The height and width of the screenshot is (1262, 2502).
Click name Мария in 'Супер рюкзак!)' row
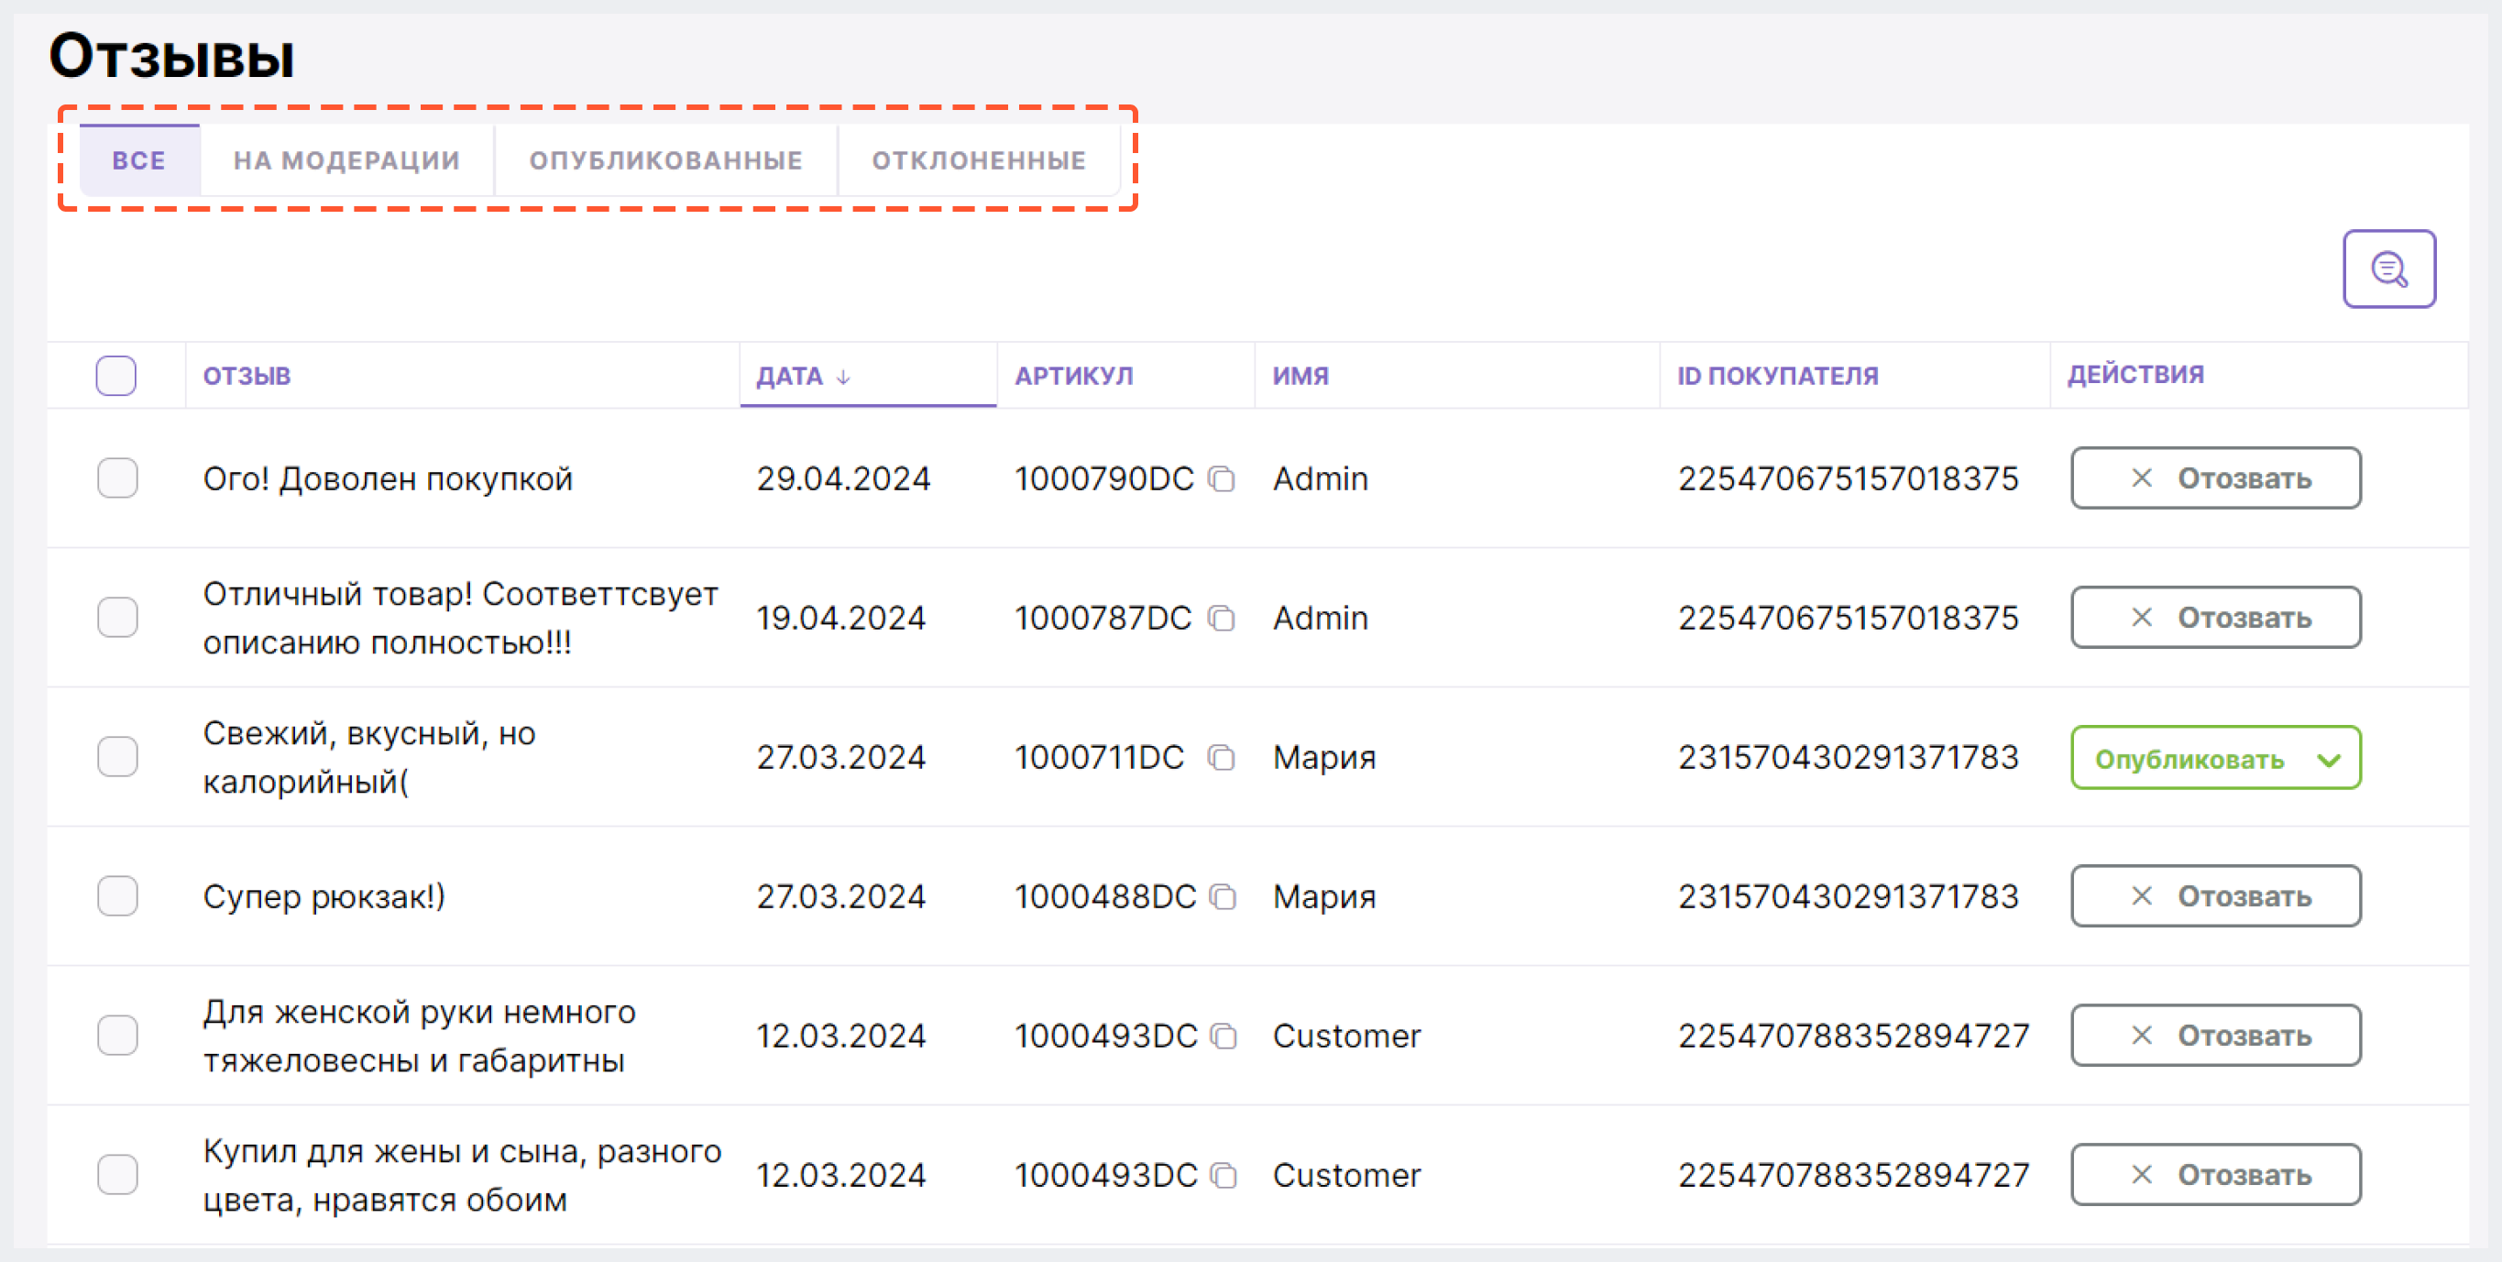[x=1325, y=896]
